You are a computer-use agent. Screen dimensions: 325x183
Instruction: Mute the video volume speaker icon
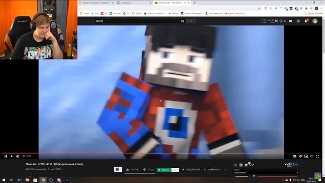pos(18,156)
